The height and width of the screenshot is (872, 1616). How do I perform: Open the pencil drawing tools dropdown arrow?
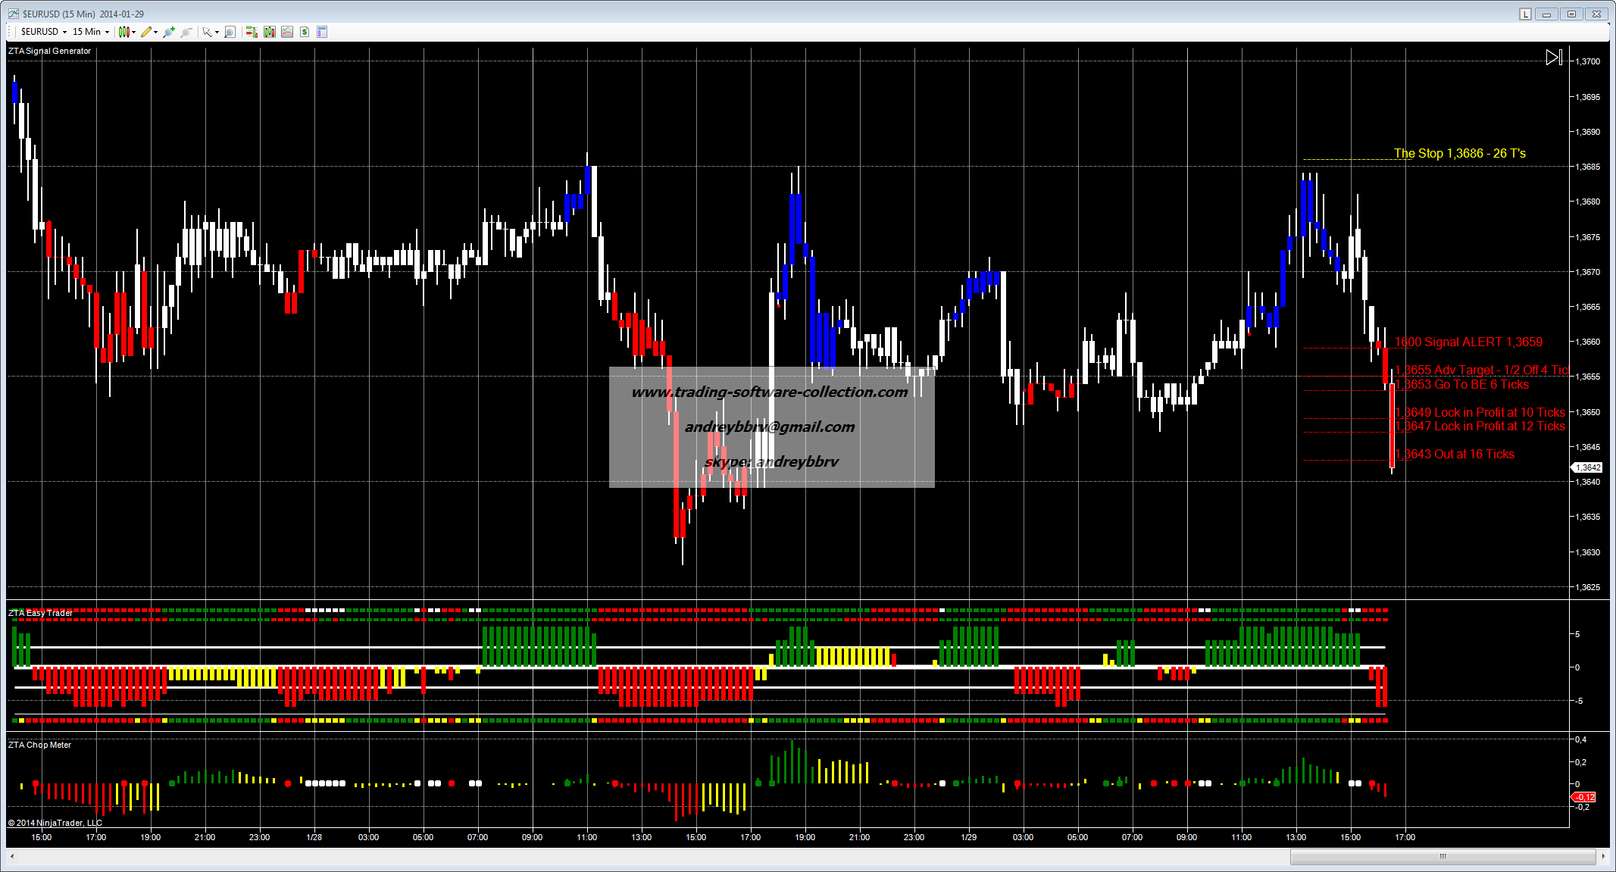click(x=155, y=32)
